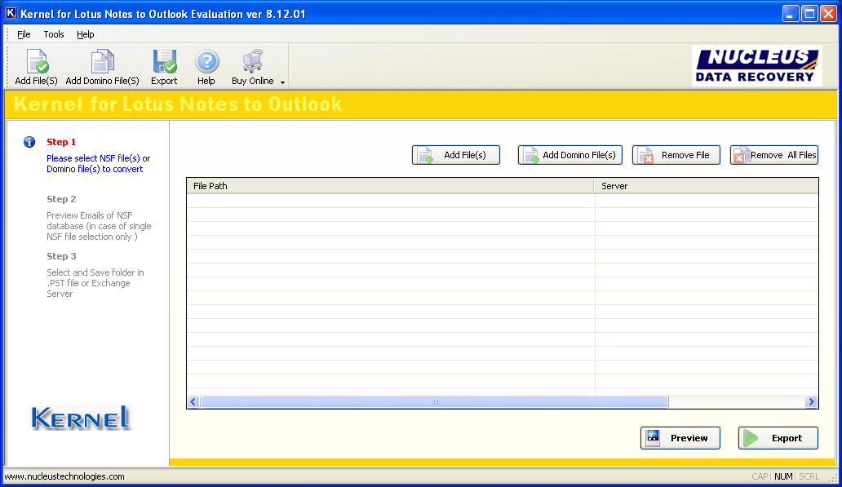Click the horizontal scrollbar thumb
842x487 pixels.
tap(434, 401)
